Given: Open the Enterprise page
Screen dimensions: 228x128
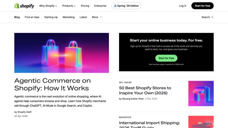Looking at the screenshot, I should coord(100,6).
